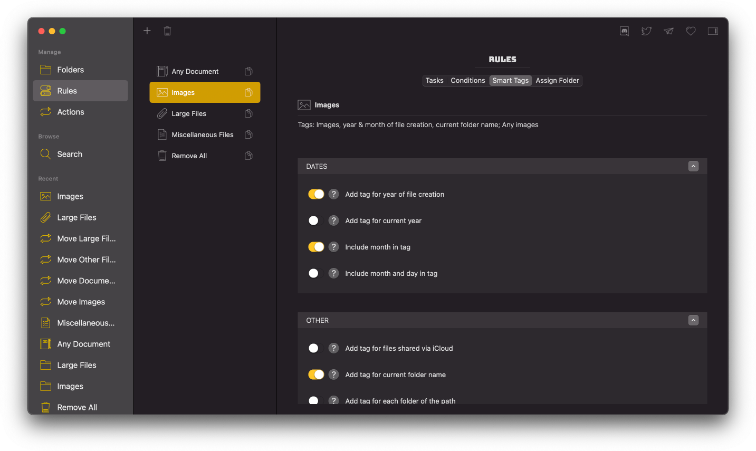Image resolution: width=756 pixels, height=451 pixels.
Task: Collapse the OTHER section
Action: coord(693,320)
